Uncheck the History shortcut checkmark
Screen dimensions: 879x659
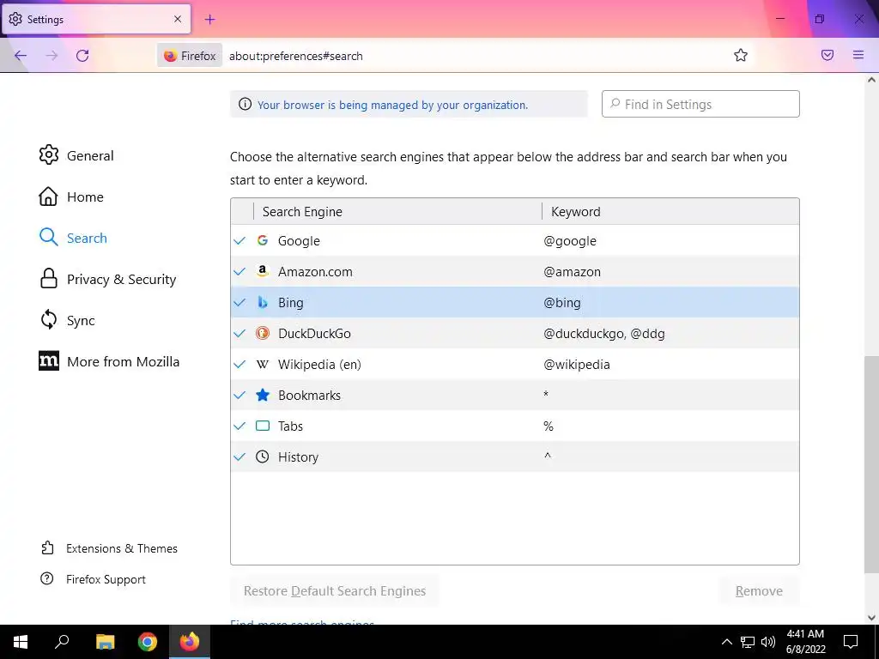[x=240, y=456]
